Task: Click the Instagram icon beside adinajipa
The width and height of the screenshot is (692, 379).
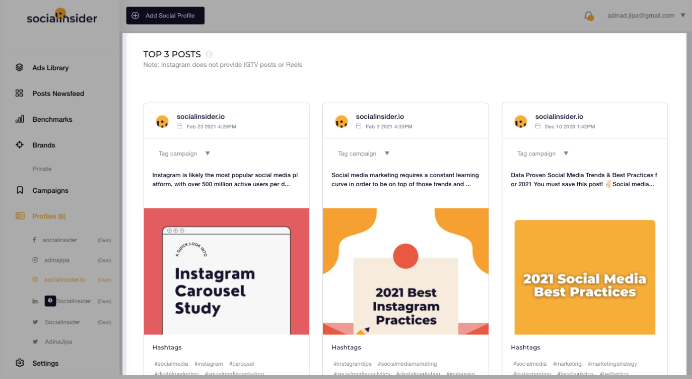Action: pos(35,260)
